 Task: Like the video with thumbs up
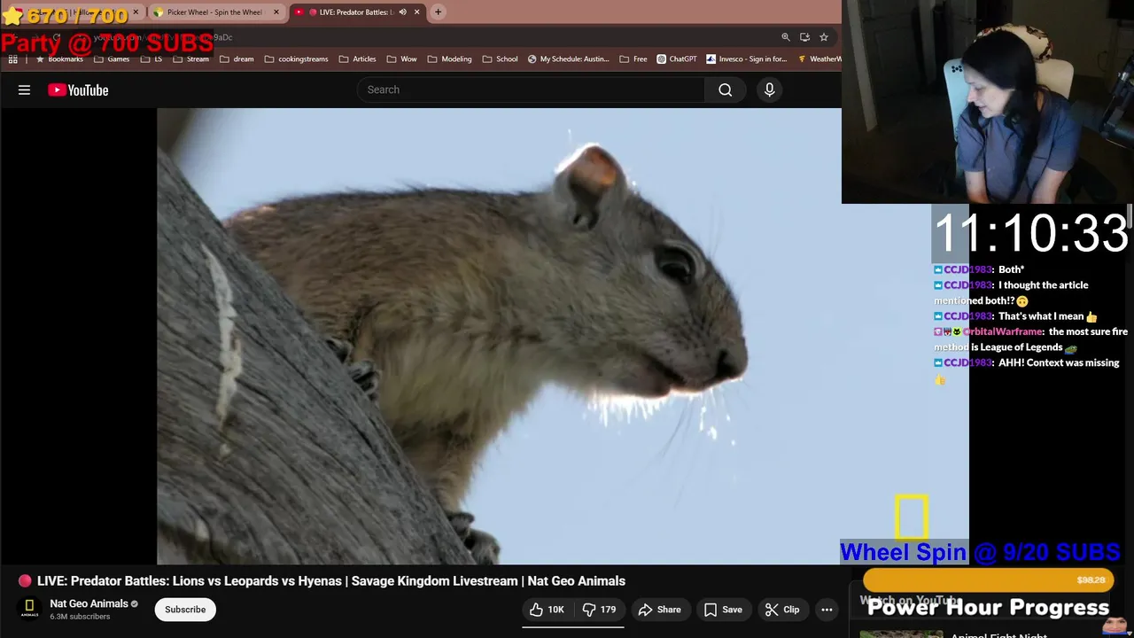click(547, 610)
